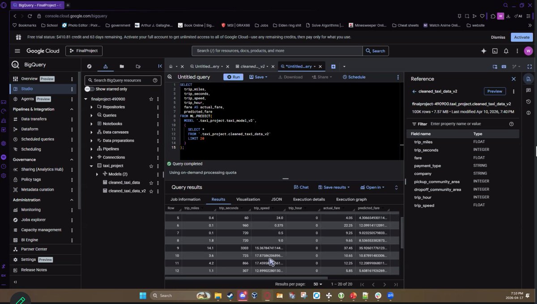
Task: Expand the Notebooks tree node
Action: [91, 124]
